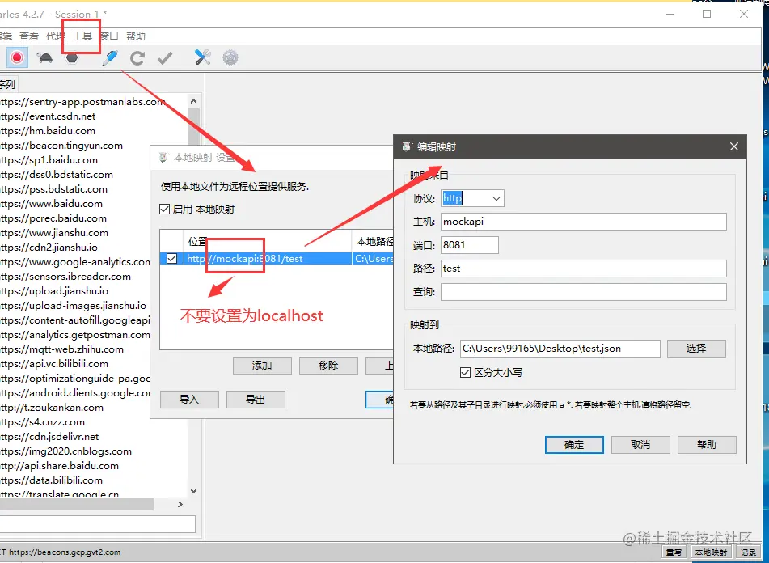
Task: Select the compose pen icon
Action: tap(110, 57)
